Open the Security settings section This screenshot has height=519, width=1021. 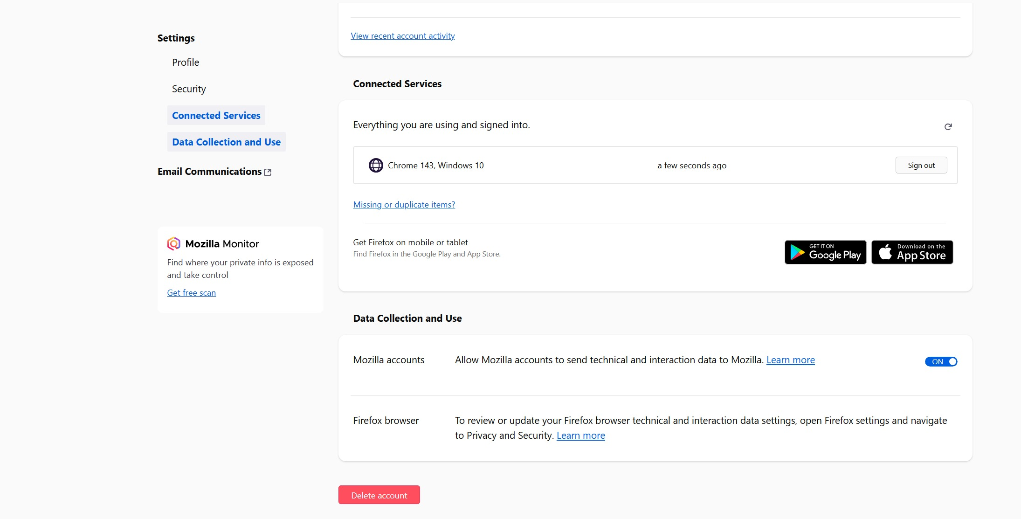pyautogui.click(x=189, y=89)
